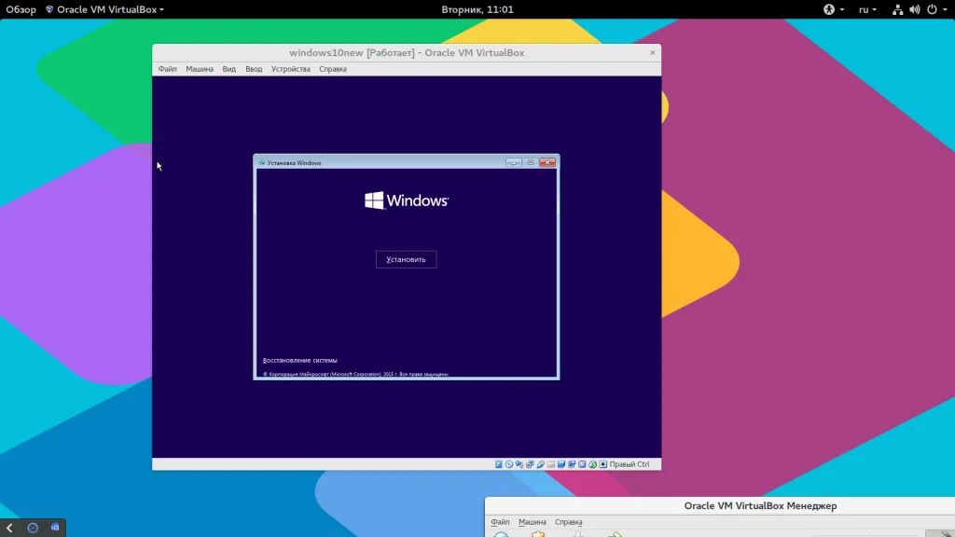The height and width of the screenshot is (537, 955).
Task: Open the shared folders status bar icon
Action: (550, 464)
